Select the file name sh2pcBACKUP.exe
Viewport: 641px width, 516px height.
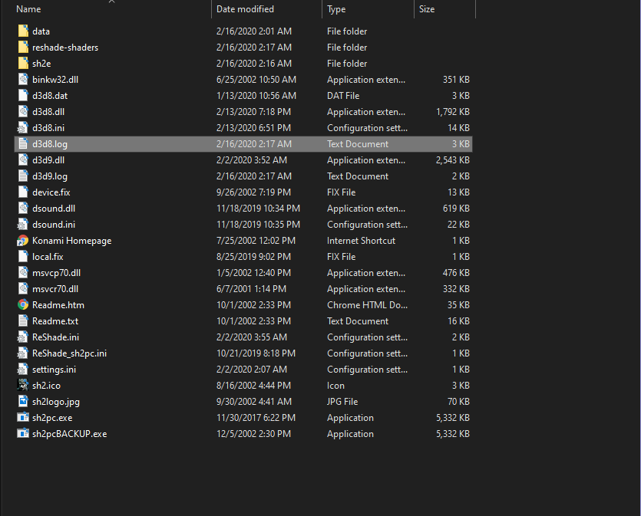[70, 434]
